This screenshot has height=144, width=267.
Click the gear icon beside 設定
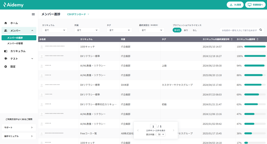coord(6,67)
